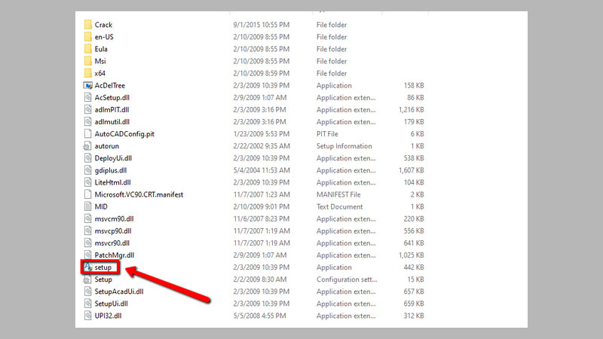The height and width of the screenshot is (339, 603).
Task: Select the SetupAcadUi.dll file icon
Action: (87, 292)
